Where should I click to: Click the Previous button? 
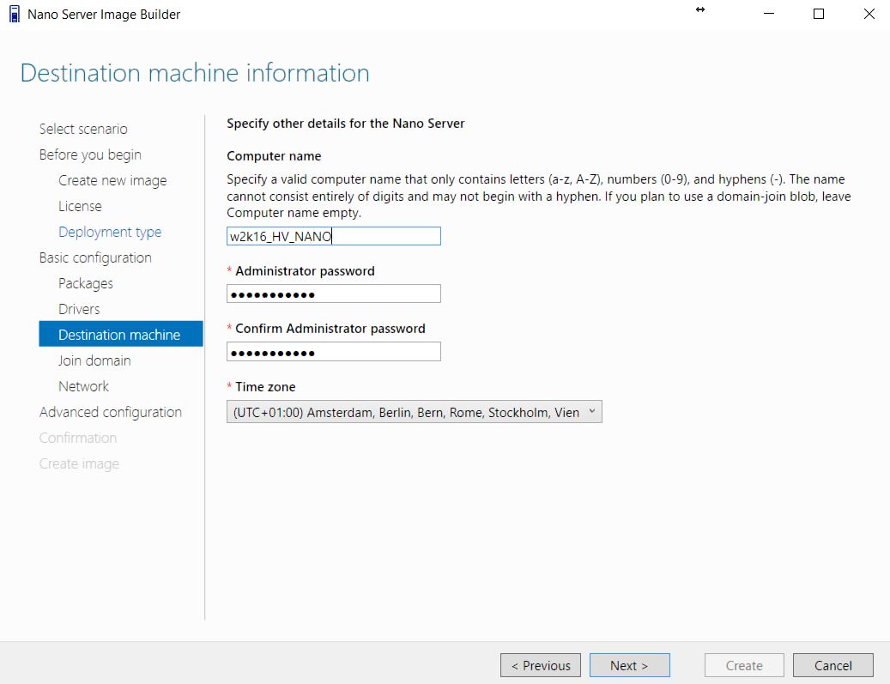[x=541, y=665]
